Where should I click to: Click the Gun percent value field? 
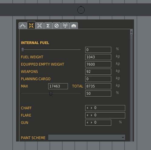point(98,123)
